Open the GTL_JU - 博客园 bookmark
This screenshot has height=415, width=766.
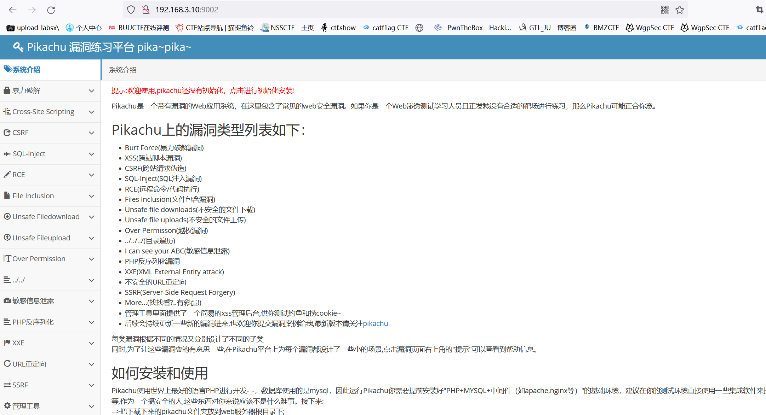pos(548,28)
